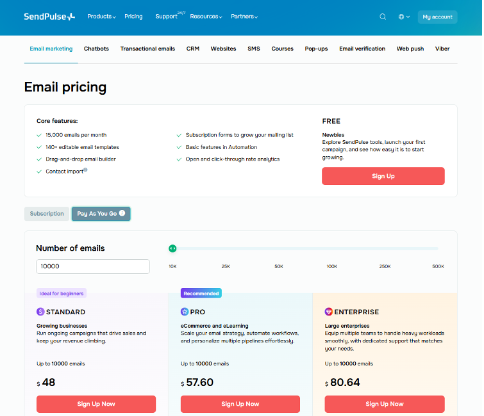484x416 pixels.
Task: Set slider to the 25K mark
Action: tap(226, 266)
